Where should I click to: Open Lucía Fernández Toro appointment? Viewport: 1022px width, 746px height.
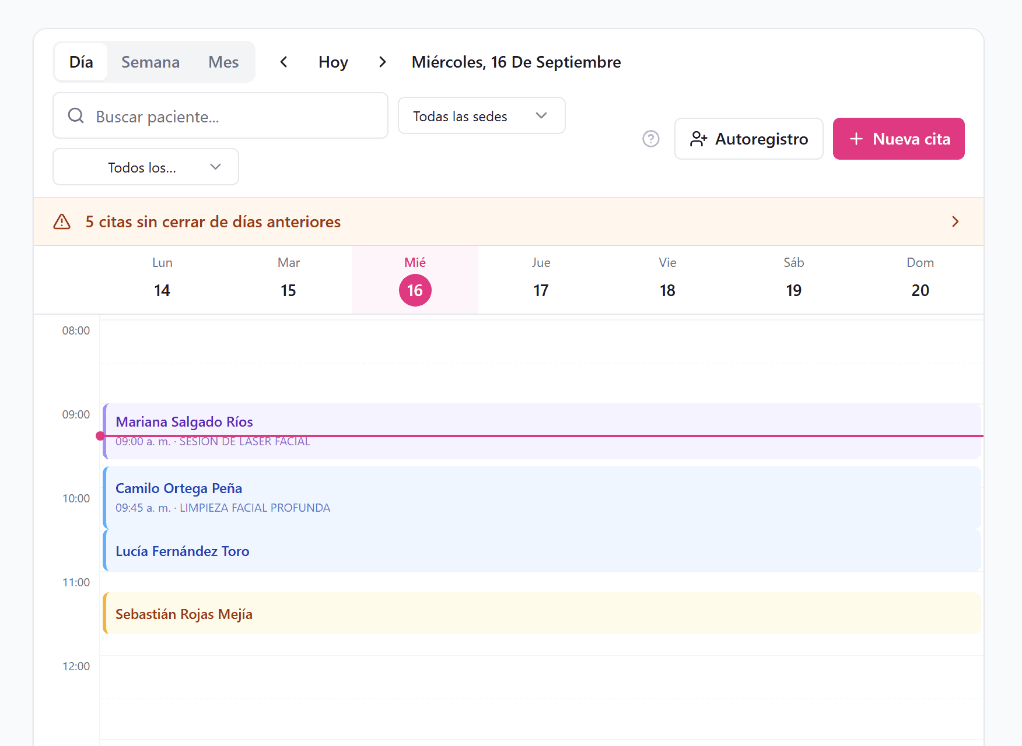[542, 551]
